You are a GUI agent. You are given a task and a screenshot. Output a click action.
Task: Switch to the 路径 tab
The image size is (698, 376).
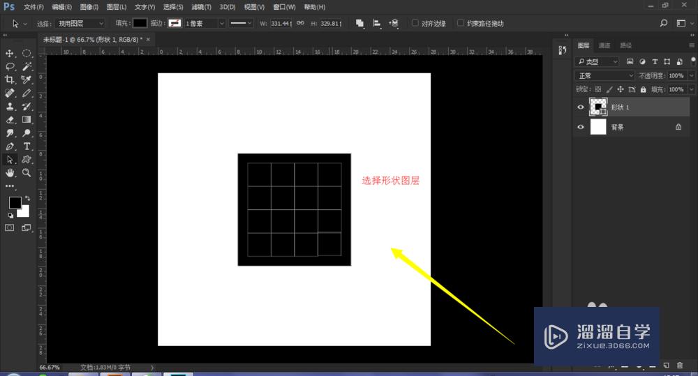click(x=625, y=45)
